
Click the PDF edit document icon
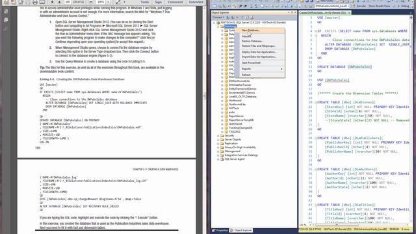[21, 2]
